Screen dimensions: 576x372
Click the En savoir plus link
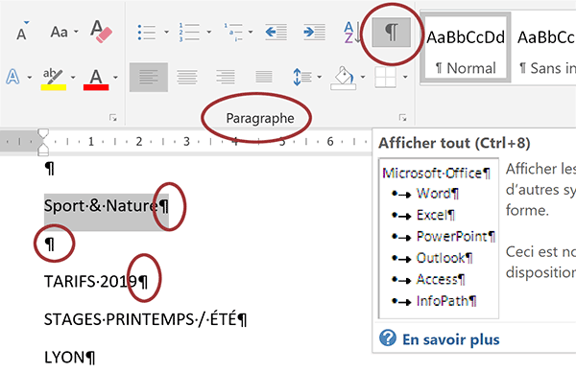pos(451,339)
